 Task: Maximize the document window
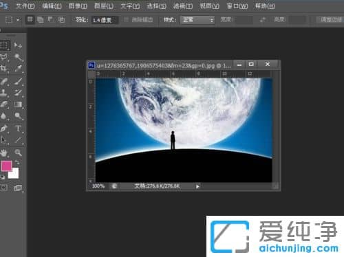[x=251, y=64]
